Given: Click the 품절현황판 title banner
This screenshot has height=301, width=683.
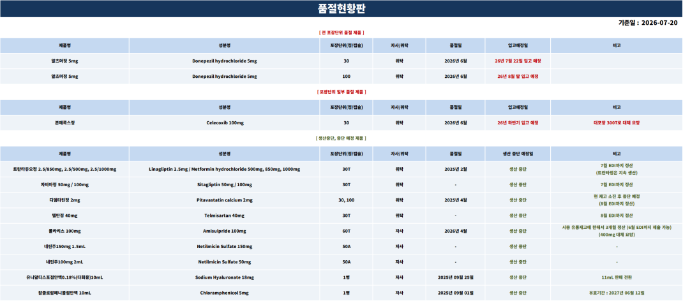Looking at the screenshot, I should click(341, 9).
